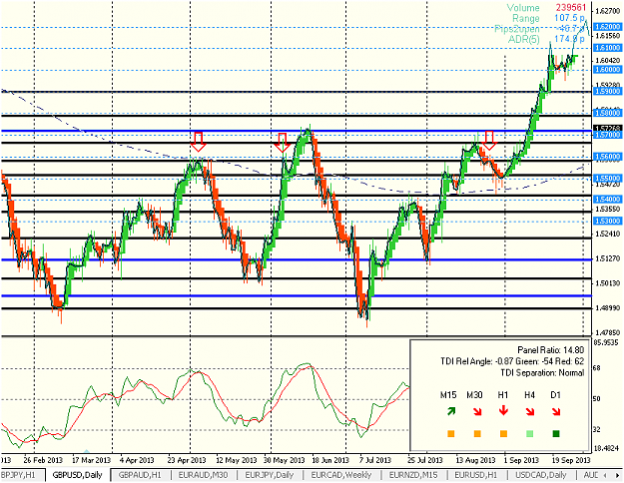
Task: Click the Range value 107.5 p
Action: (x=570, y=18)
